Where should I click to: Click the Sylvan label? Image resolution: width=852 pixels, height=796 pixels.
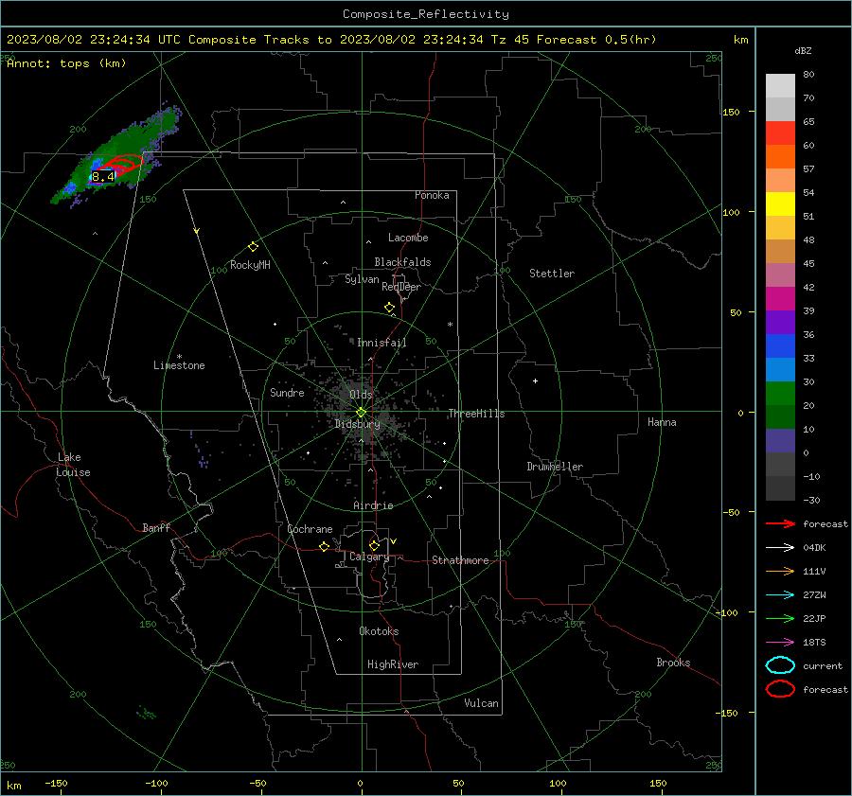pos(362,279)
